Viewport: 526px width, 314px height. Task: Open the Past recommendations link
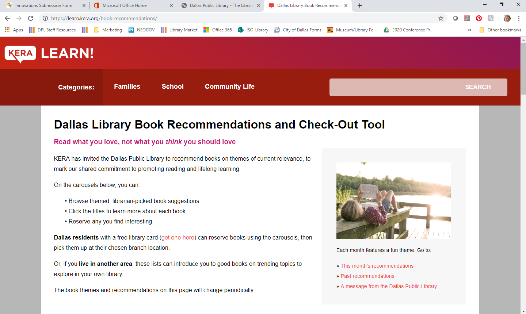367,276
